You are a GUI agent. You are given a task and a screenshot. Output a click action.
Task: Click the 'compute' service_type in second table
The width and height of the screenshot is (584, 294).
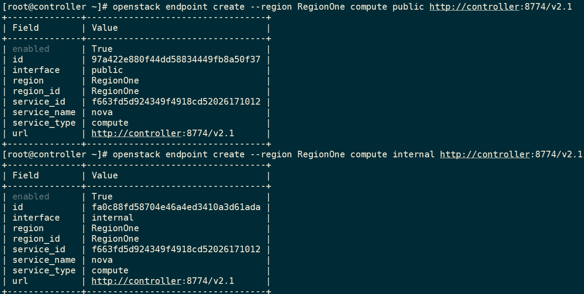pyautogui.click(x=110, y=270)
